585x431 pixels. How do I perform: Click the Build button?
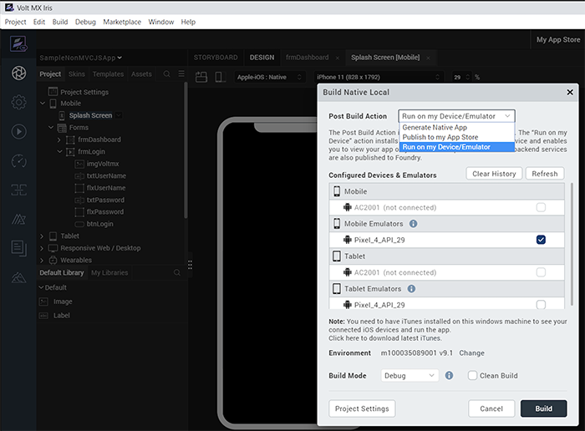543,408
